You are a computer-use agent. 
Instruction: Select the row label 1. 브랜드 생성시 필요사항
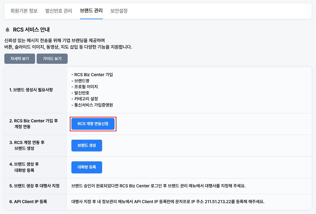pyautogui.click(x=31, y=90)
